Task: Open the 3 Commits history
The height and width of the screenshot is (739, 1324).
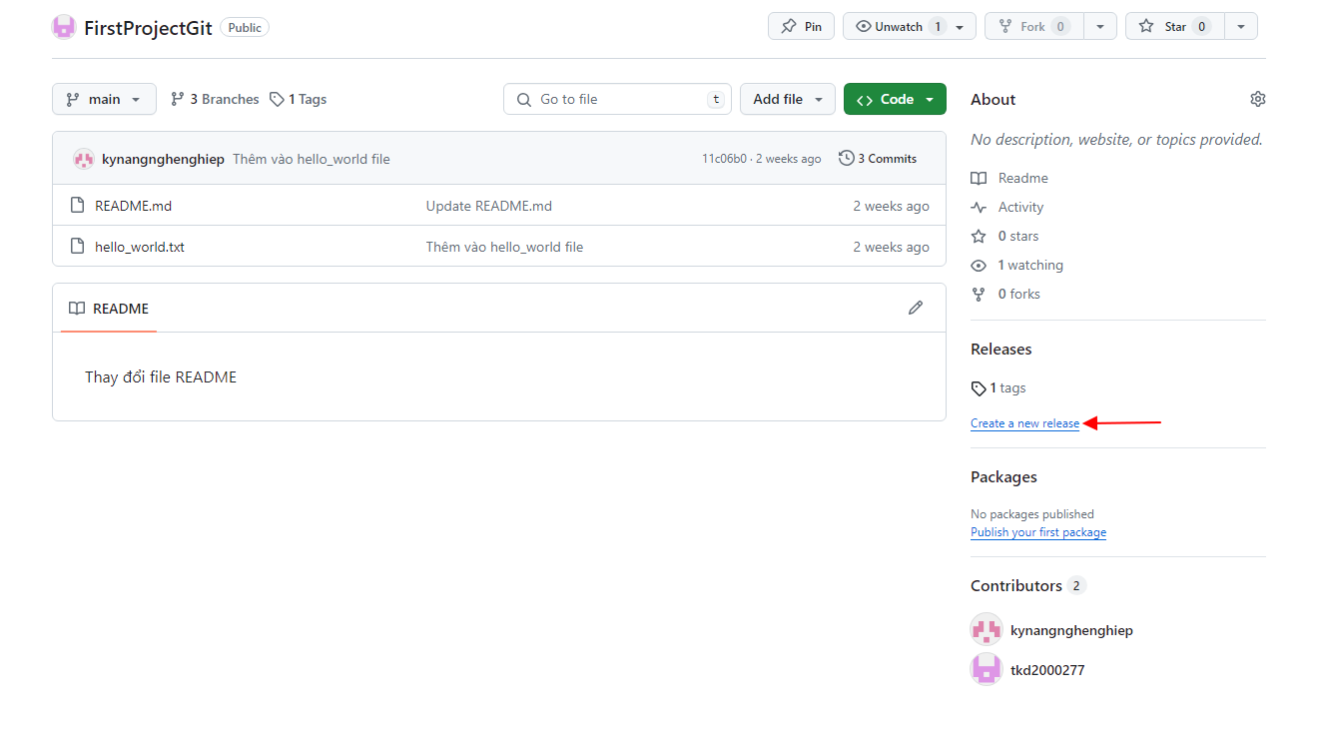Action: point(878,158)
